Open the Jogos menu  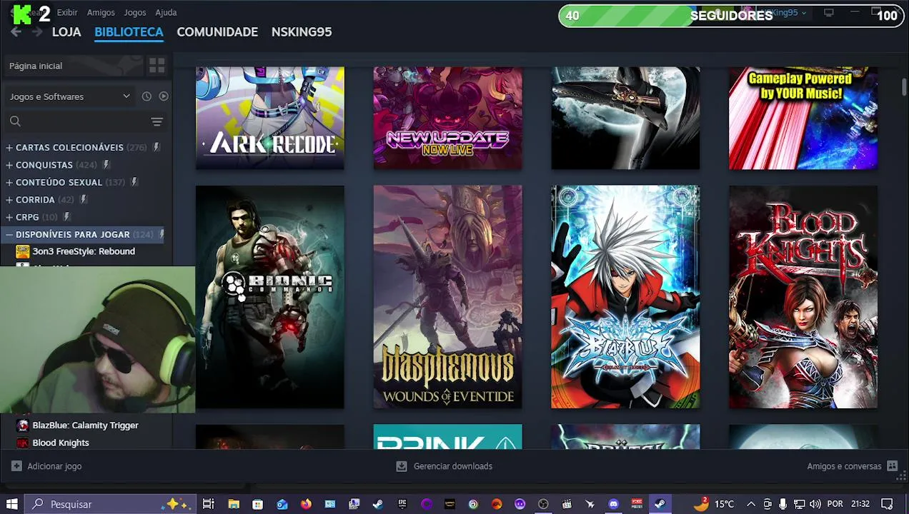coord(135,13)
